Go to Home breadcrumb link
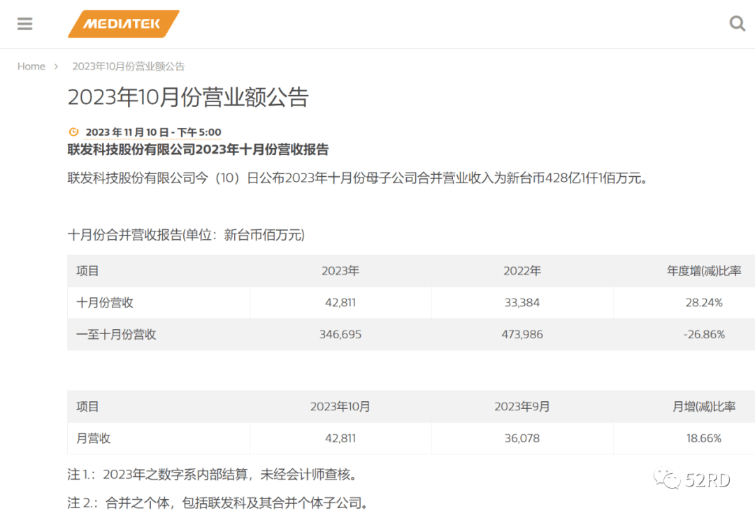This screenshot has width=755, height=511. point(31,66)
